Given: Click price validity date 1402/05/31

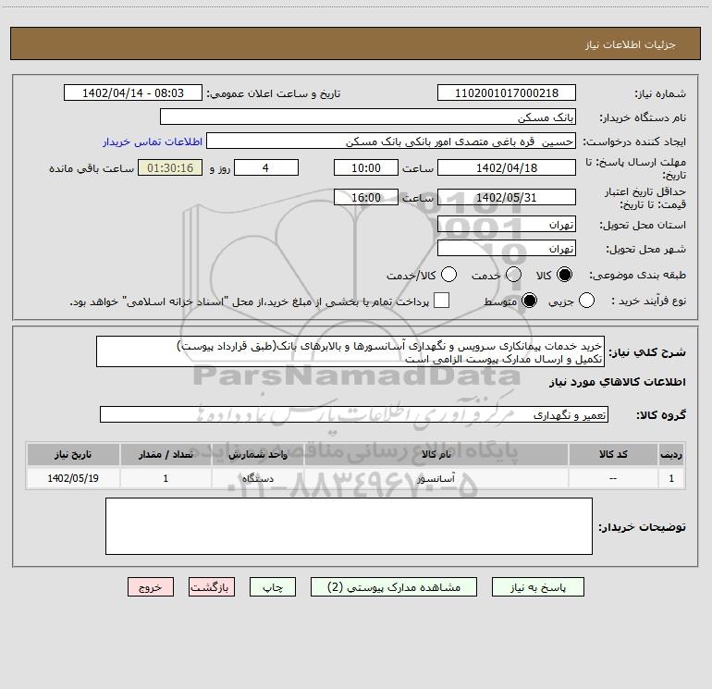Looking at the screenshot, I should (x=507, y=198).
